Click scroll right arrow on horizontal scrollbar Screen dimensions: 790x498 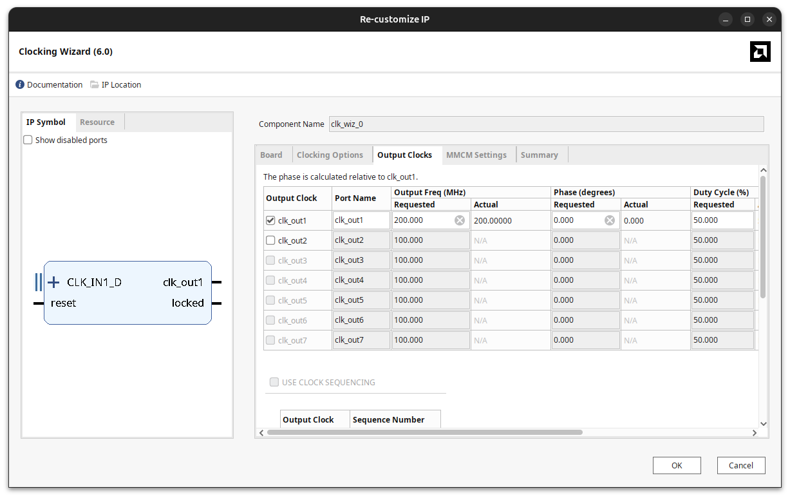coord(755,433)
